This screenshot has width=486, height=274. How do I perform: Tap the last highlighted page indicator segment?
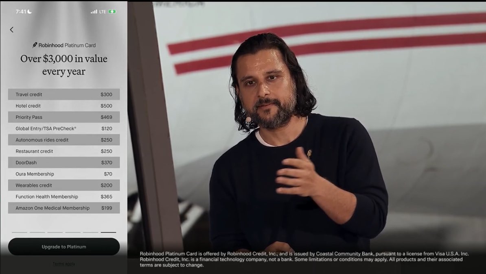coord(108,232)
